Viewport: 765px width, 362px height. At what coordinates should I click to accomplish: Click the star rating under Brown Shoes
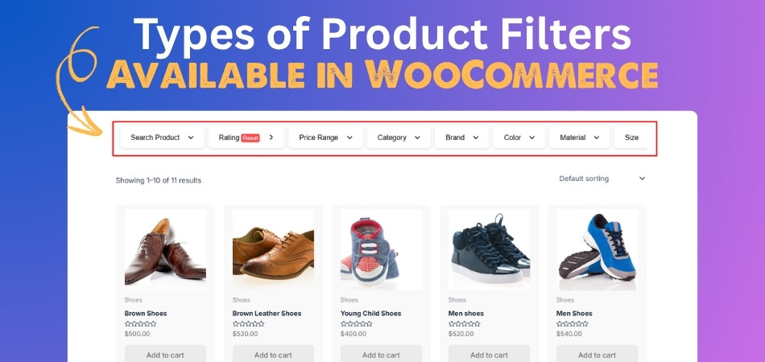click(x=140, y=324)
